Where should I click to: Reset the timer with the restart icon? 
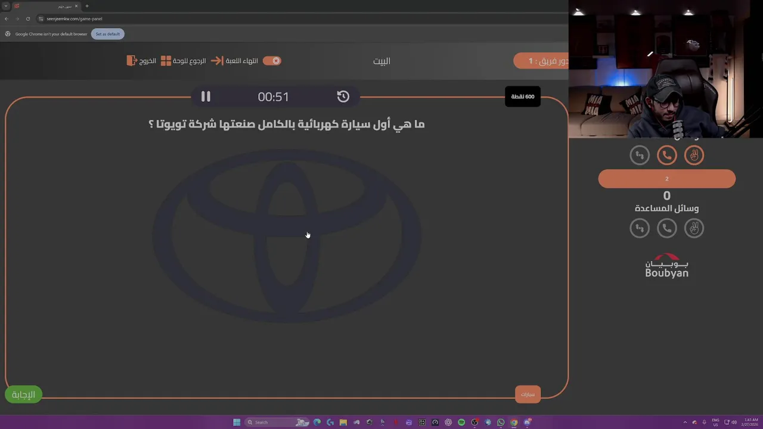tap(343, 97)
